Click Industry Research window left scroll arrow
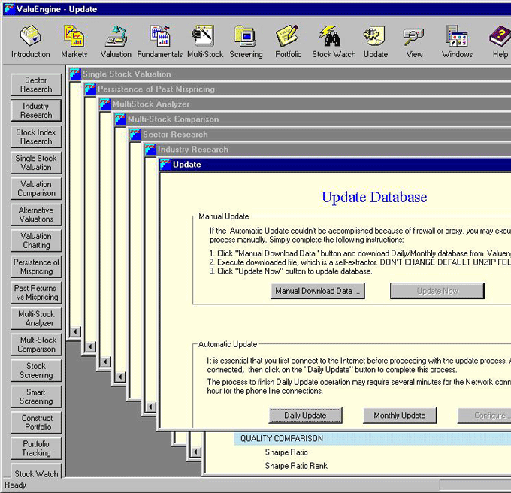The height and width of the screenshot is (493, 511). click(150, 407)
